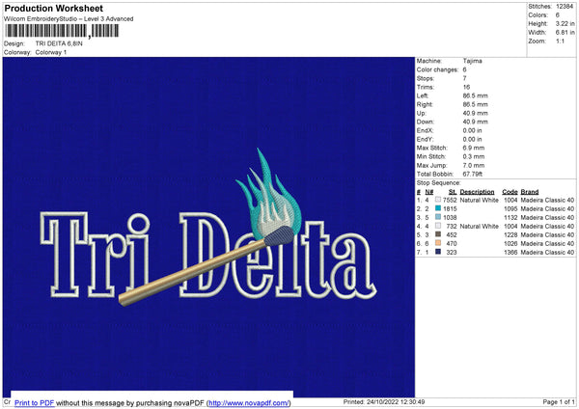Screen dimensions: 579x409
Task: Click thread code 1095 in the stop sequence
Action: pos(510,208)
